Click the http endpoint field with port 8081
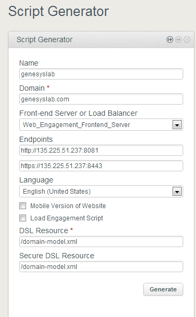Image resolution: width=196 pixels, height=317 pixels. pos(101,150)
